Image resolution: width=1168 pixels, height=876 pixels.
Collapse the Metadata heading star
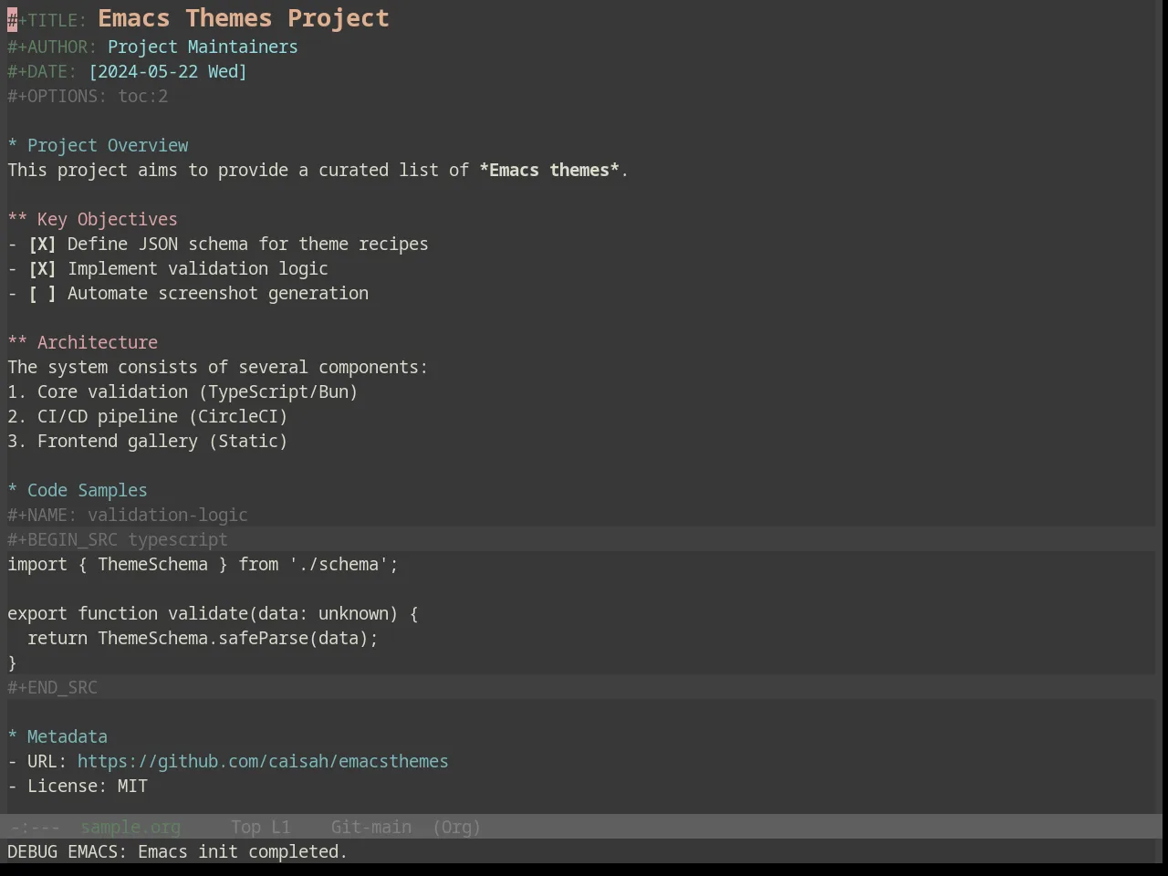(x=13, y=737)
